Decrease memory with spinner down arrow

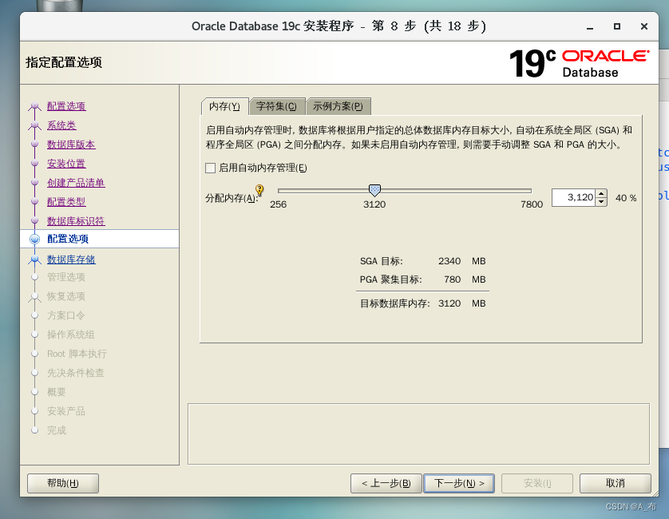point(601,201)
